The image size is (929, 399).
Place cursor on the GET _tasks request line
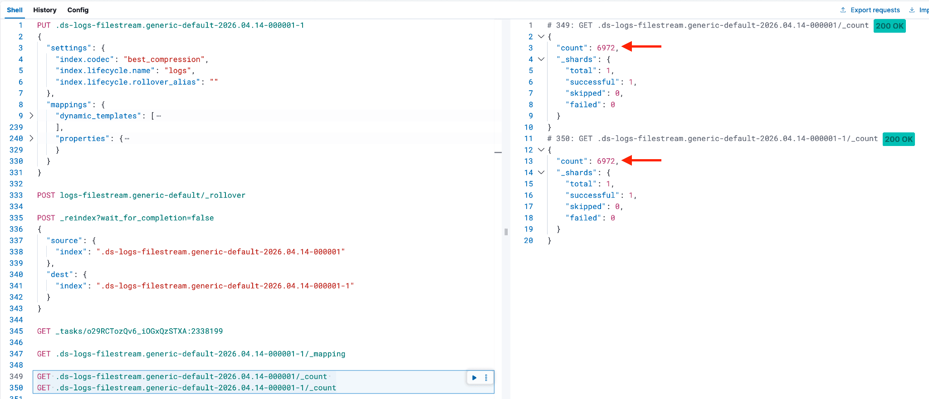[x=130, y=331]
